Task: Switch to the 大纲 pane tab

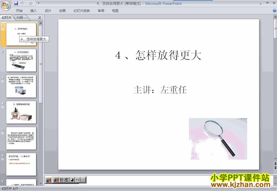Action: (20, 17)
